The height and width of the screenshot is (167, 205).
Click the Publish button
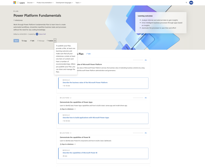coord(50,41)
